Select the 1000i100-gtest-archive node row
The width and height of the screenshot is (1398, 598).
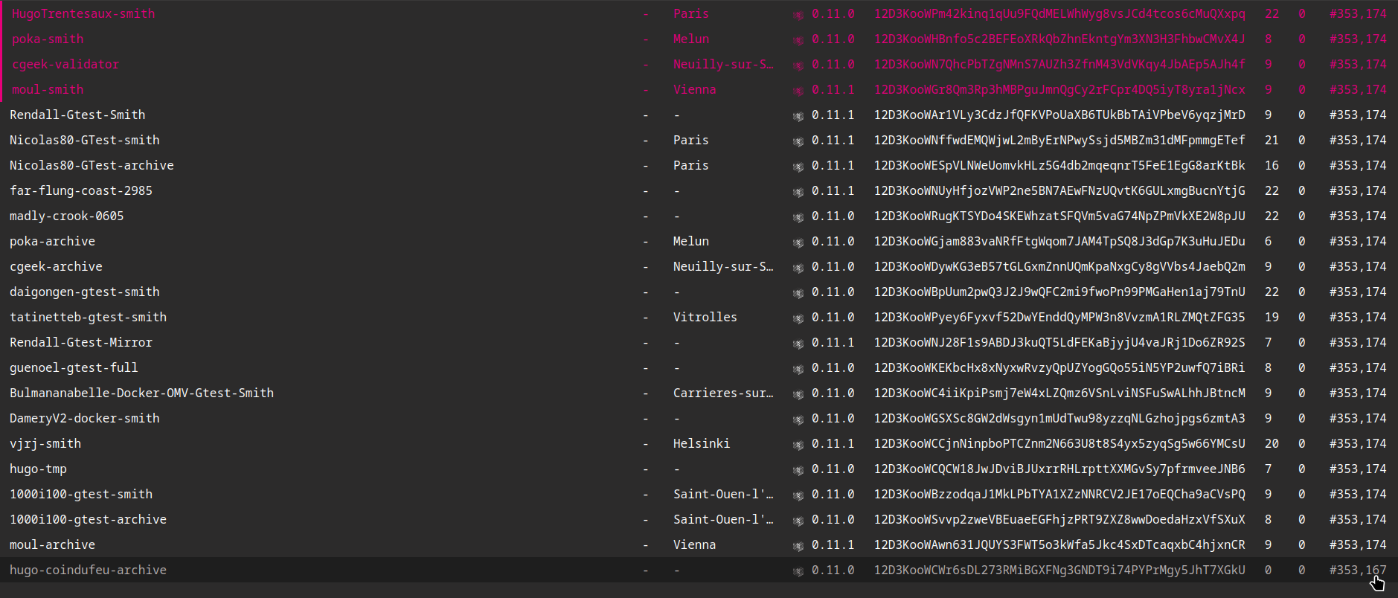pos(88,519)
